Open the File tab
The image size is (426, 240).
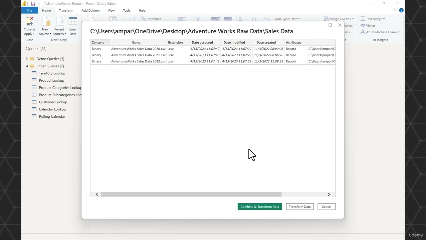click(x=30, y=10)
